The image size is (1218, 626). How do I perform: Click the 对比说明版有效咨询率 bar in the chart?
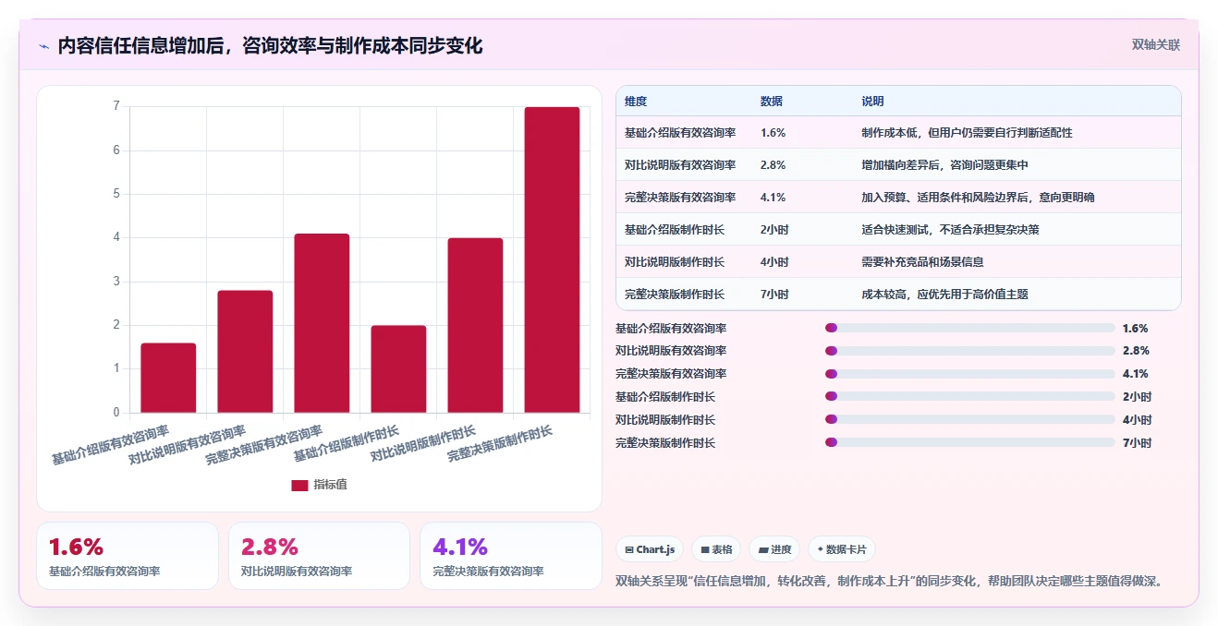point(245,352)
